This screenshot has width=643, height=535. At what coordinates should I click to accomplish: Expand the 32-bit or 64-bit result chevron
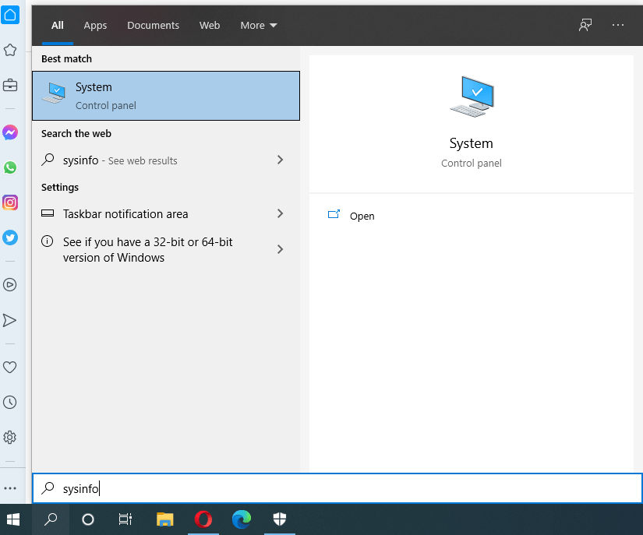pos(280,249)
